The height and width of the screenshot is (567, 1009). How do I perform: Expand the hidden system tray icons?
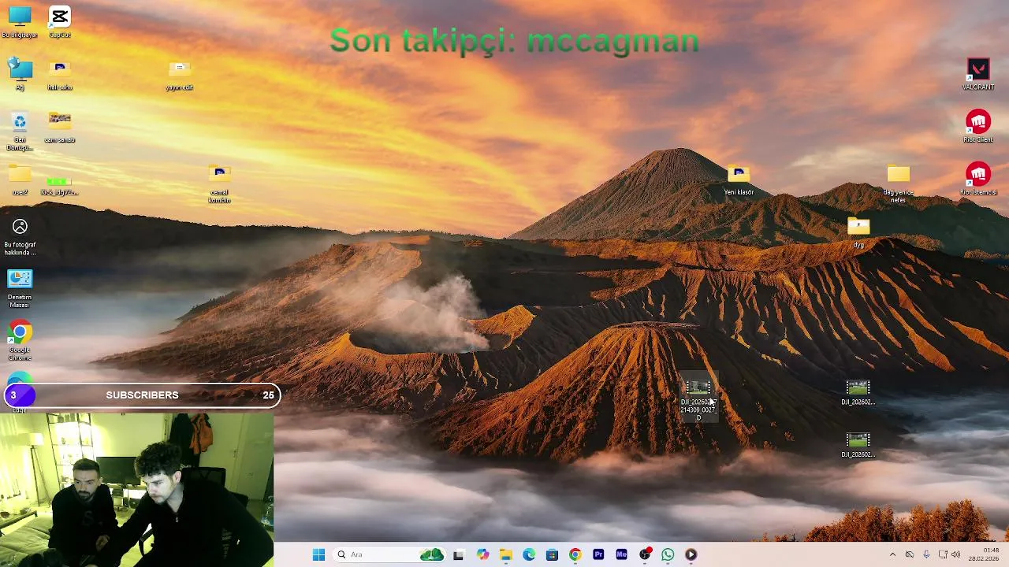click(892, 554)
